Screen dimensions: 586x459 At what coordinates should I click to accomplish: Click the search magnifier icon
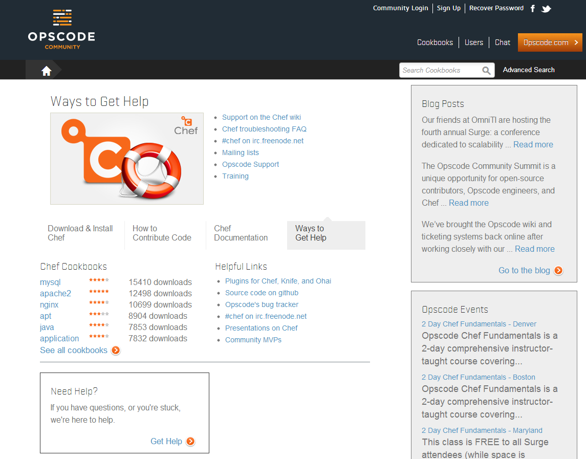(486, 71)
